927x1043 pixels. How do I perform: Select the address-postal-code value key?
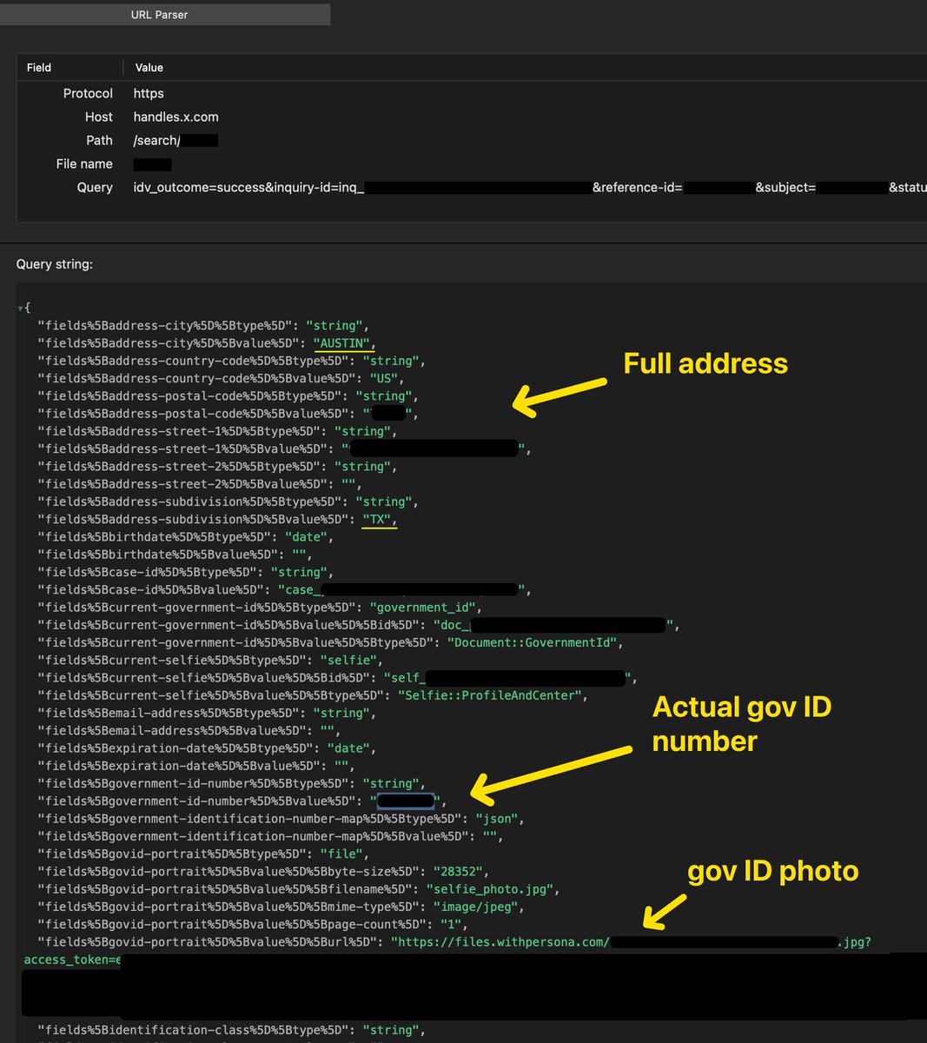tap(193, 414)
